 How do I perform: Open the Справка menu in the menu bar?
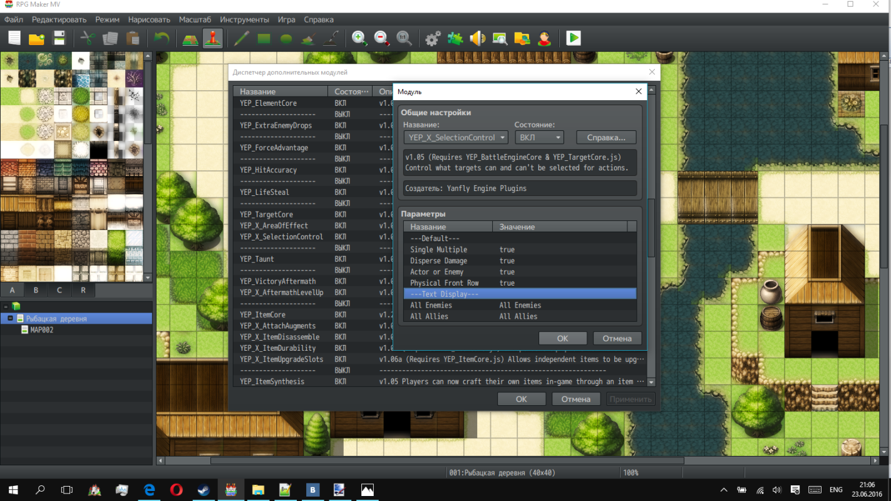[319, 19]
